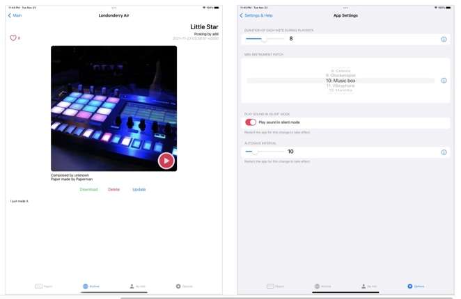The width and height of the screenshot is (461, 299).
Task: Open info for MIDI instrument patch
Action: [x=444, y=81]
